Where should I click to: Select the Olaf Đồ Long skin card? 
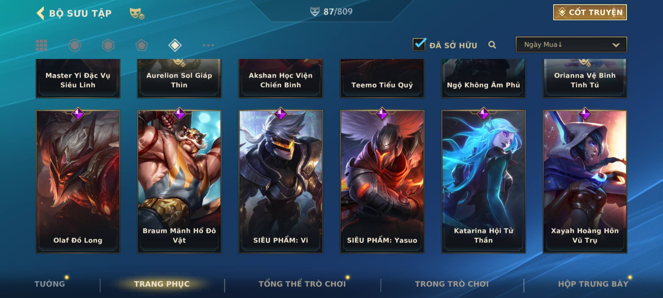pyautogui.click(x=78, y=182)
